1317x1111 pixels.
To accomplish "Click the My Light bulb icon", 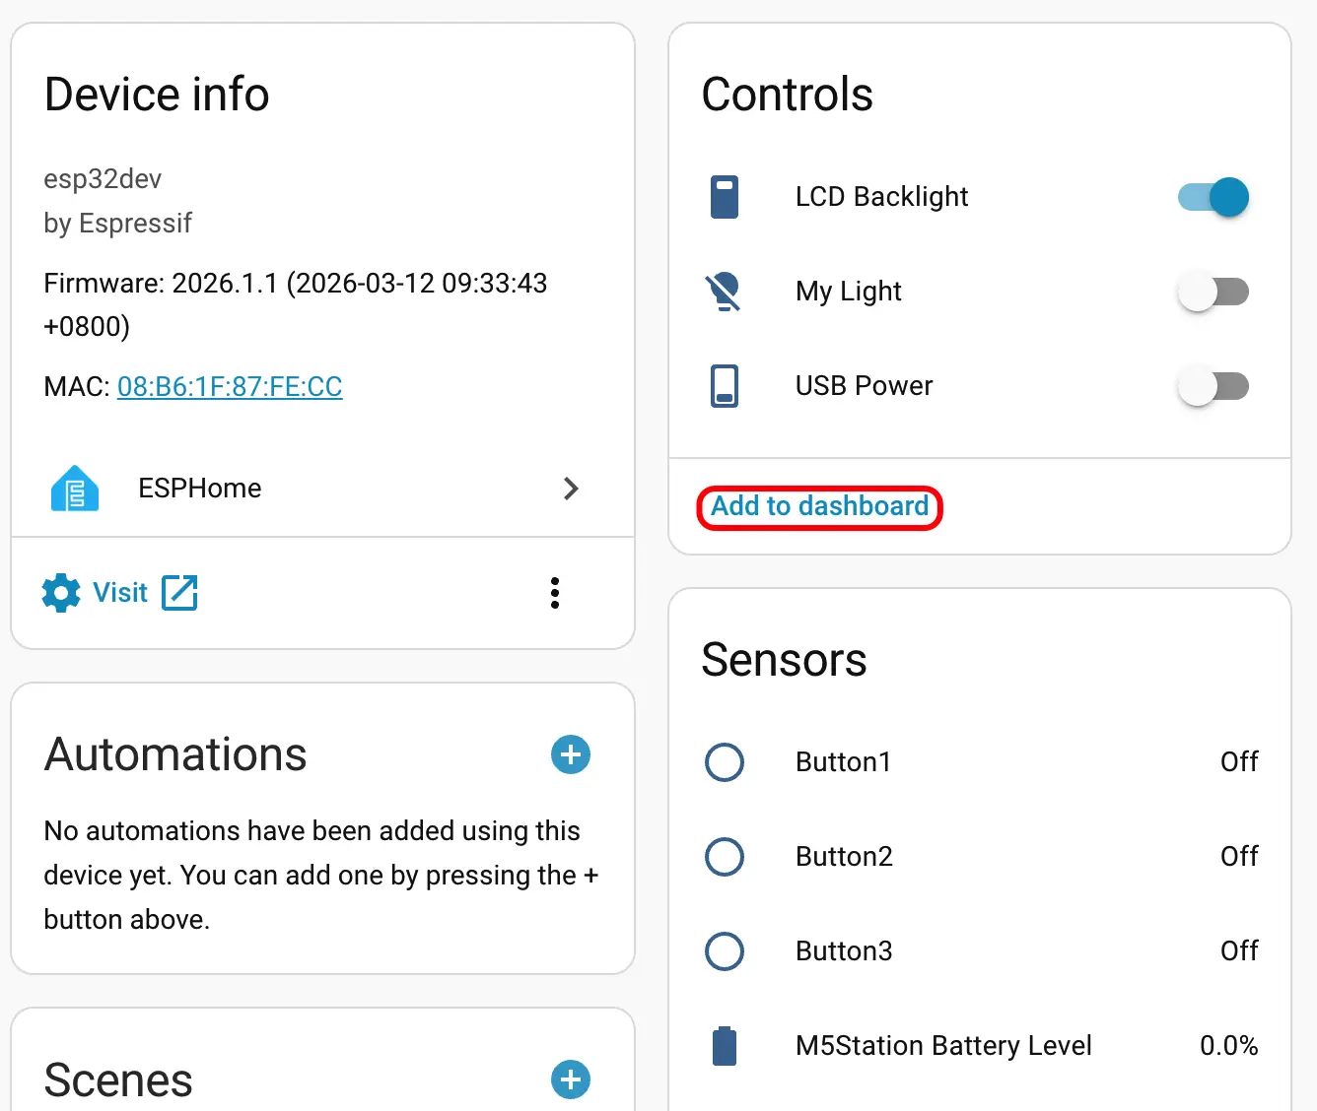I will [725, 292].
